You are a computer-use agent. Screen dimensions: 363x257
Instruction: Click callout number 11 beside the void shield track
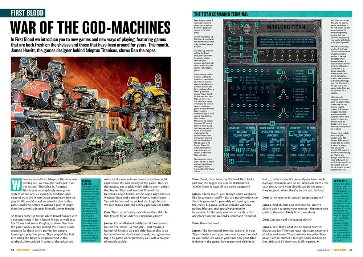point(255,60)
